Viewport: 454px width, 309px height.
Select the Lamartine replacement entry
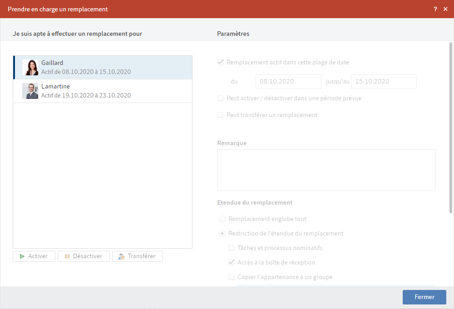click(103, 91)
